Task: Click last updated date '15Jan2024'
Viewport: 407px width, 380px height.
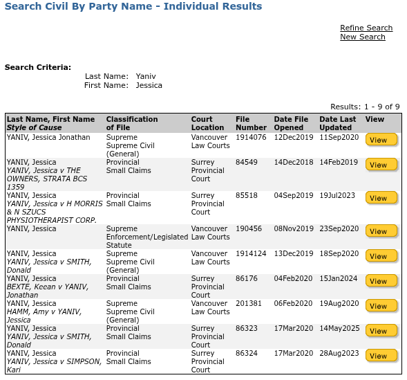Action: tap(339, 279)
